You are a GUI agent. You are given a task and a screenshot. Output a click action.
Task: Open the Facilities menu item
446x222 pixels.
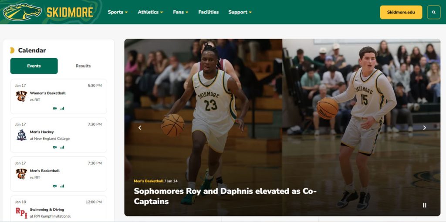pos(208,12)
